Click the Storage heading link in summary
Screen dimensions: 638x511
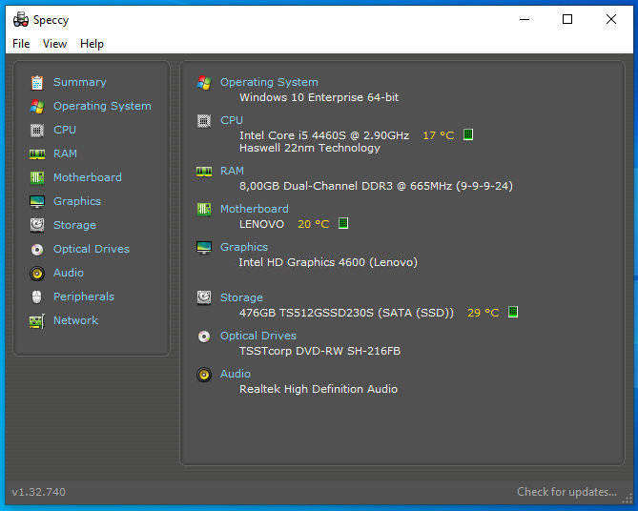coord(241,297)
